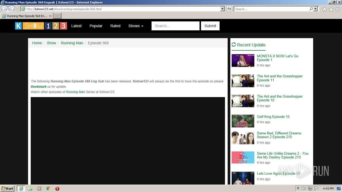This screenshot has height=192, width=342.
Task: Open the Favorites star icon
Action: (x=331, y=9)
